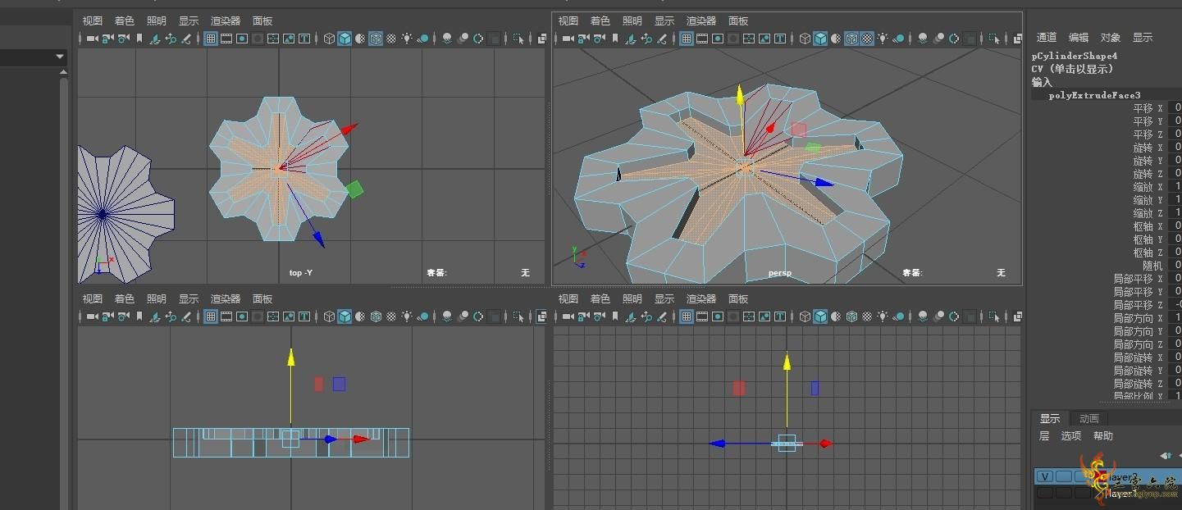Toggle Grid display in top-left viewport

(x=211, y=39)
